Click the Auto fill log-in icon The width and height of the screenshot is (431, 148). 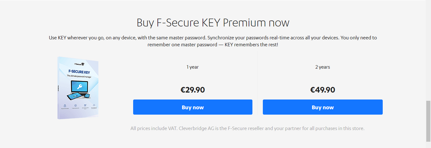pyautogui.click(x=85, y=105)
